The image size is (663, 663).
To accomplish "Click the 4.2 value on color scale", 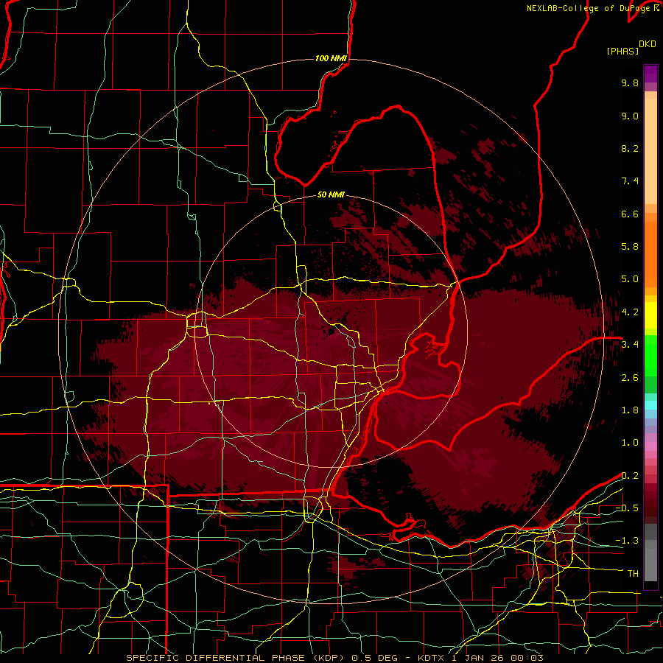I will 630,312.
